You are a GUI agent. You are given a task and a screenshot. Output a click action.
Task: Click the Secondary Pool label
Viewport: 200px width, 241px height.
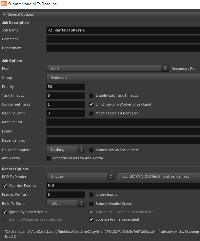point(185,69)
